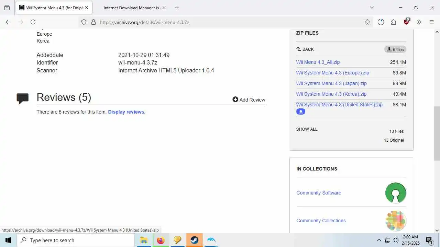Viewport: 440px width, 247px height.
Task: Open Firefox View icon in tab bar
Action: coord(7,8)
